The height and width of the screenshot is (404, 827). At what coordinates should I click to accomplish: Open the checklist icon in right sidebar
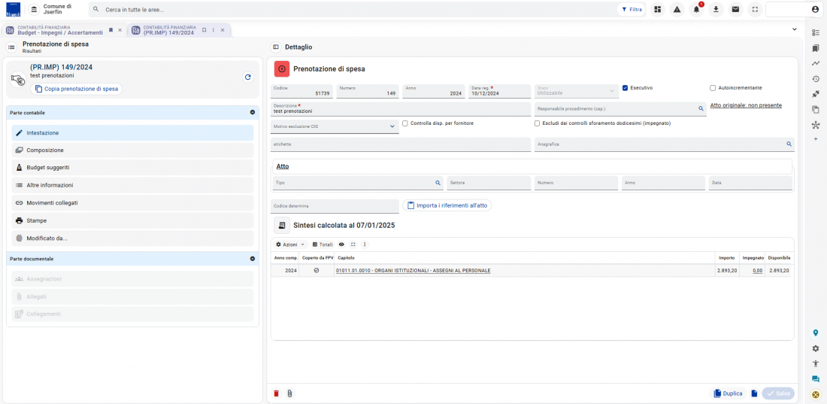(x=816, y=33)
